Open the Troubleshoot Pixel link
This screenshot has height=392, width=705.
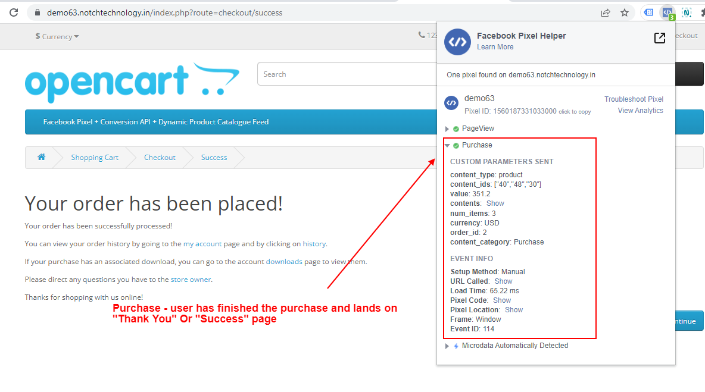[x=634, y=99]
